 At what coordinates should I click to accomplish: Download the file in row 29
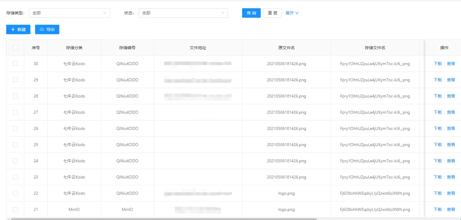pyautogui.click(x=438, y=80)
